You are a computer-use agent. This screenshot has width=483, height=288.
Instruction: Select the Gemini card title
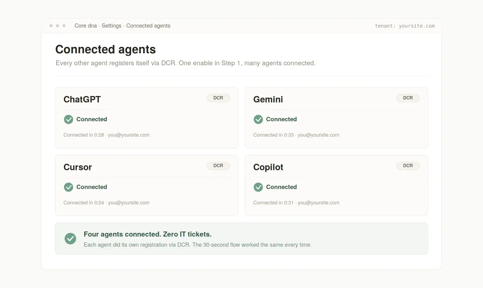coord(268,99)
